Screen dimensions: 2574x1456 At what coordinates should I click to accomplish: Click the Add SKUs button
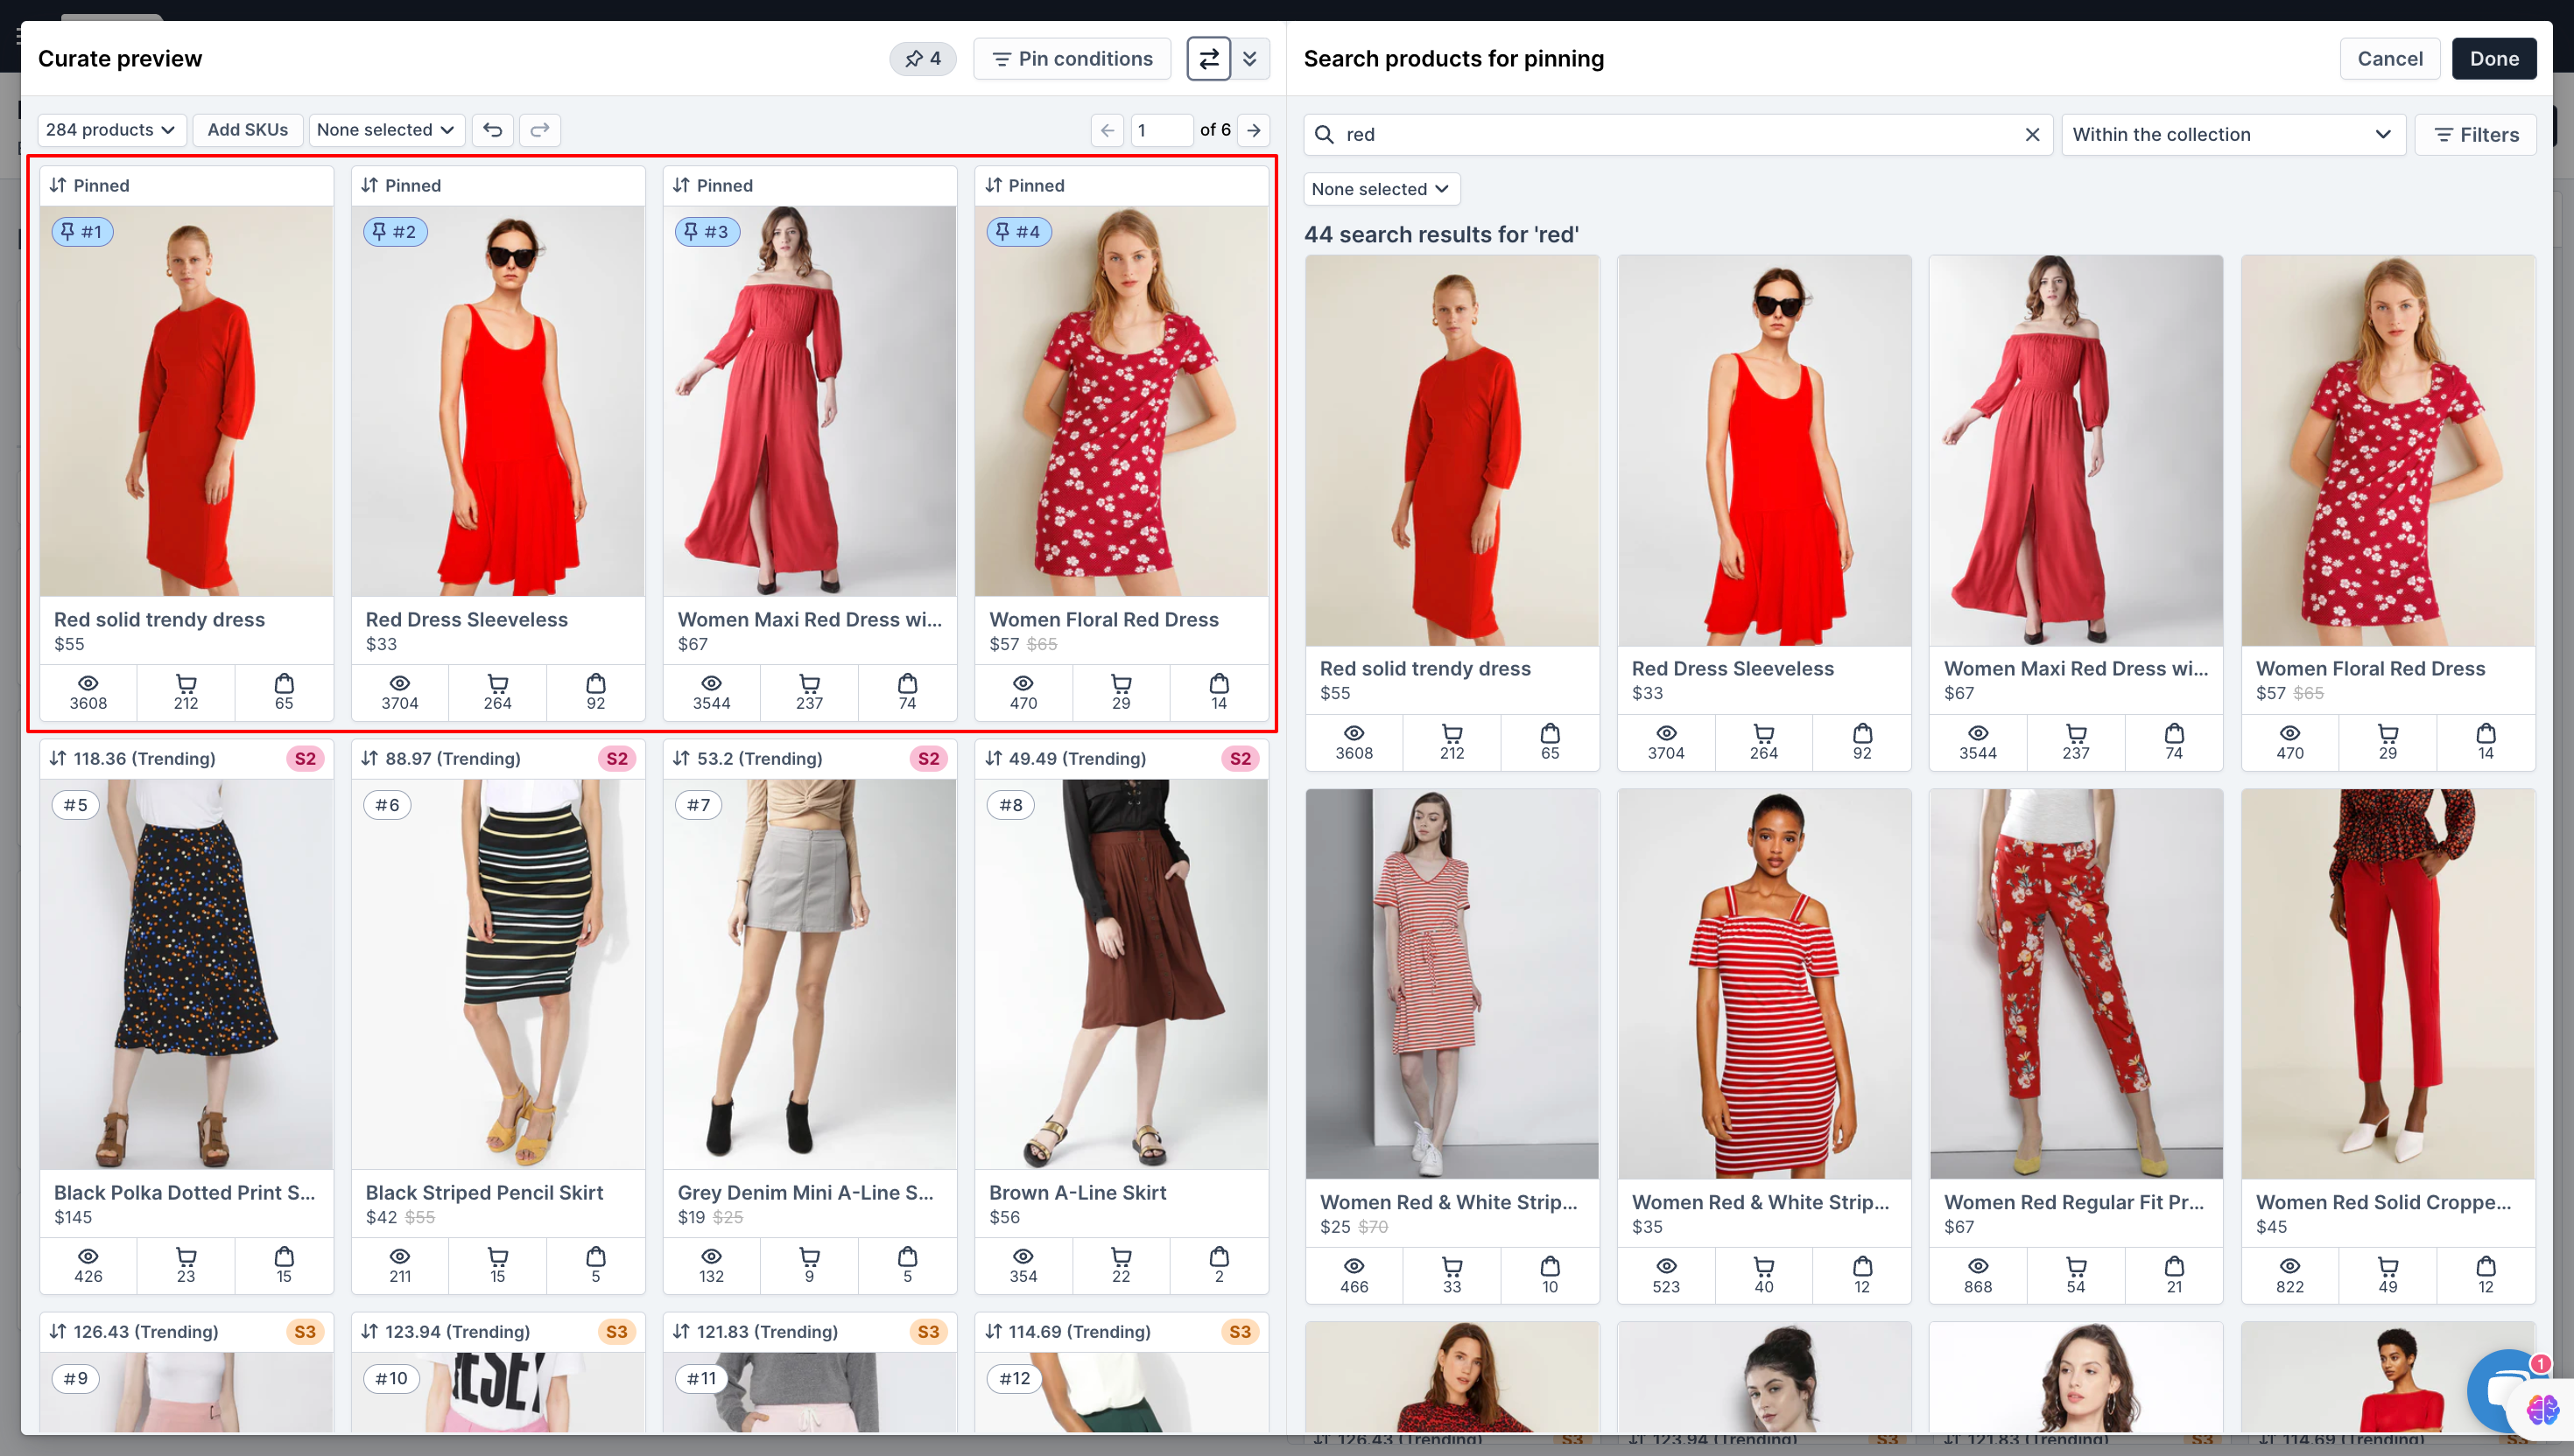pos(247,130)
